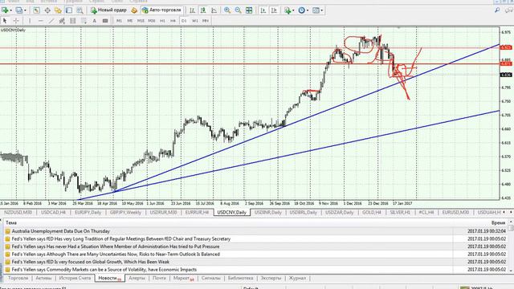This screenshot has width=514, height=289.
Task: Switch chart to bar chart
Action: click(x=193, y=10)
